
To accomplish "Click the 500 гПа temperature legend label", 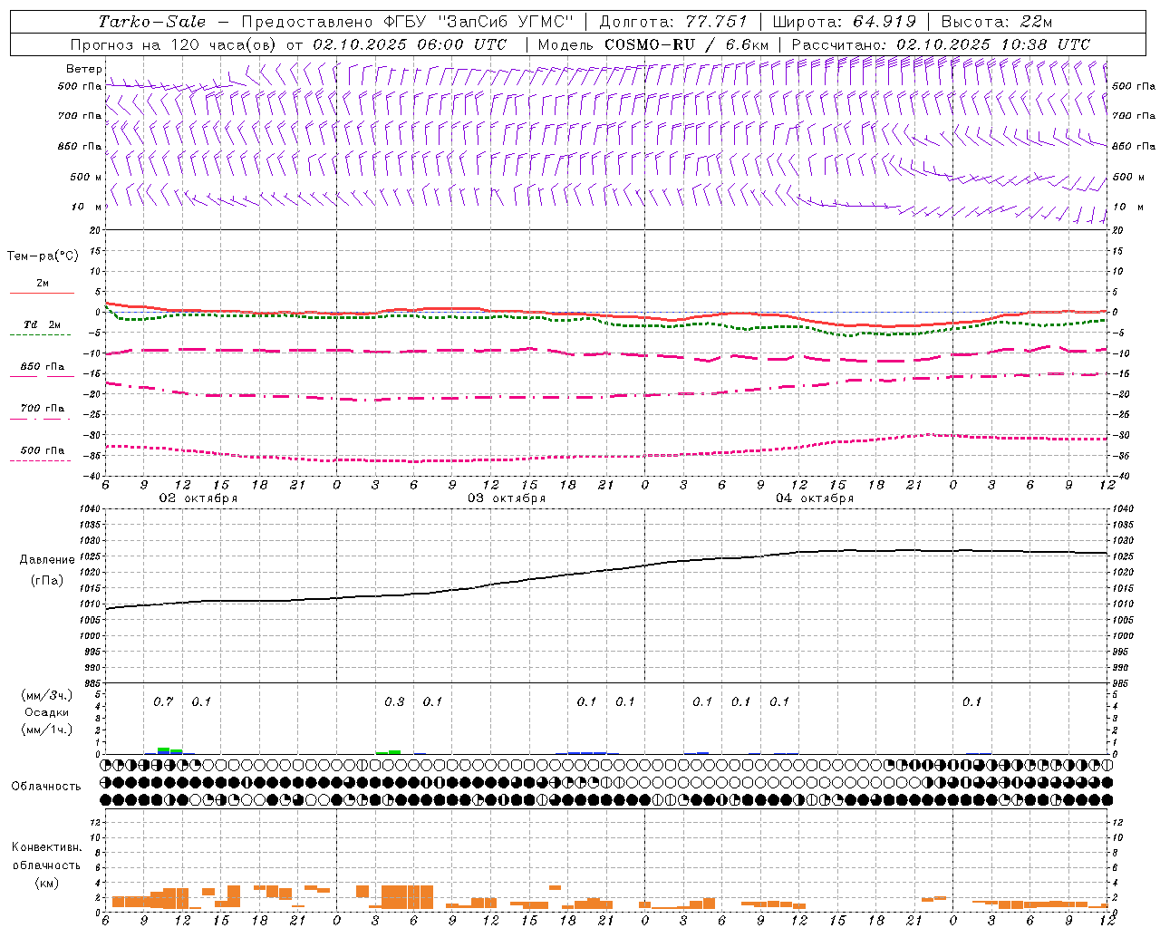I will coord(43,450).
